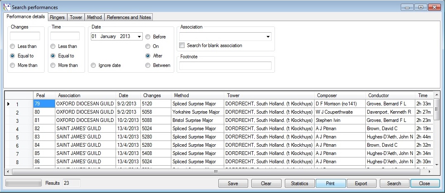
Task: Choose the Between date option
Action: coord(148,65)
